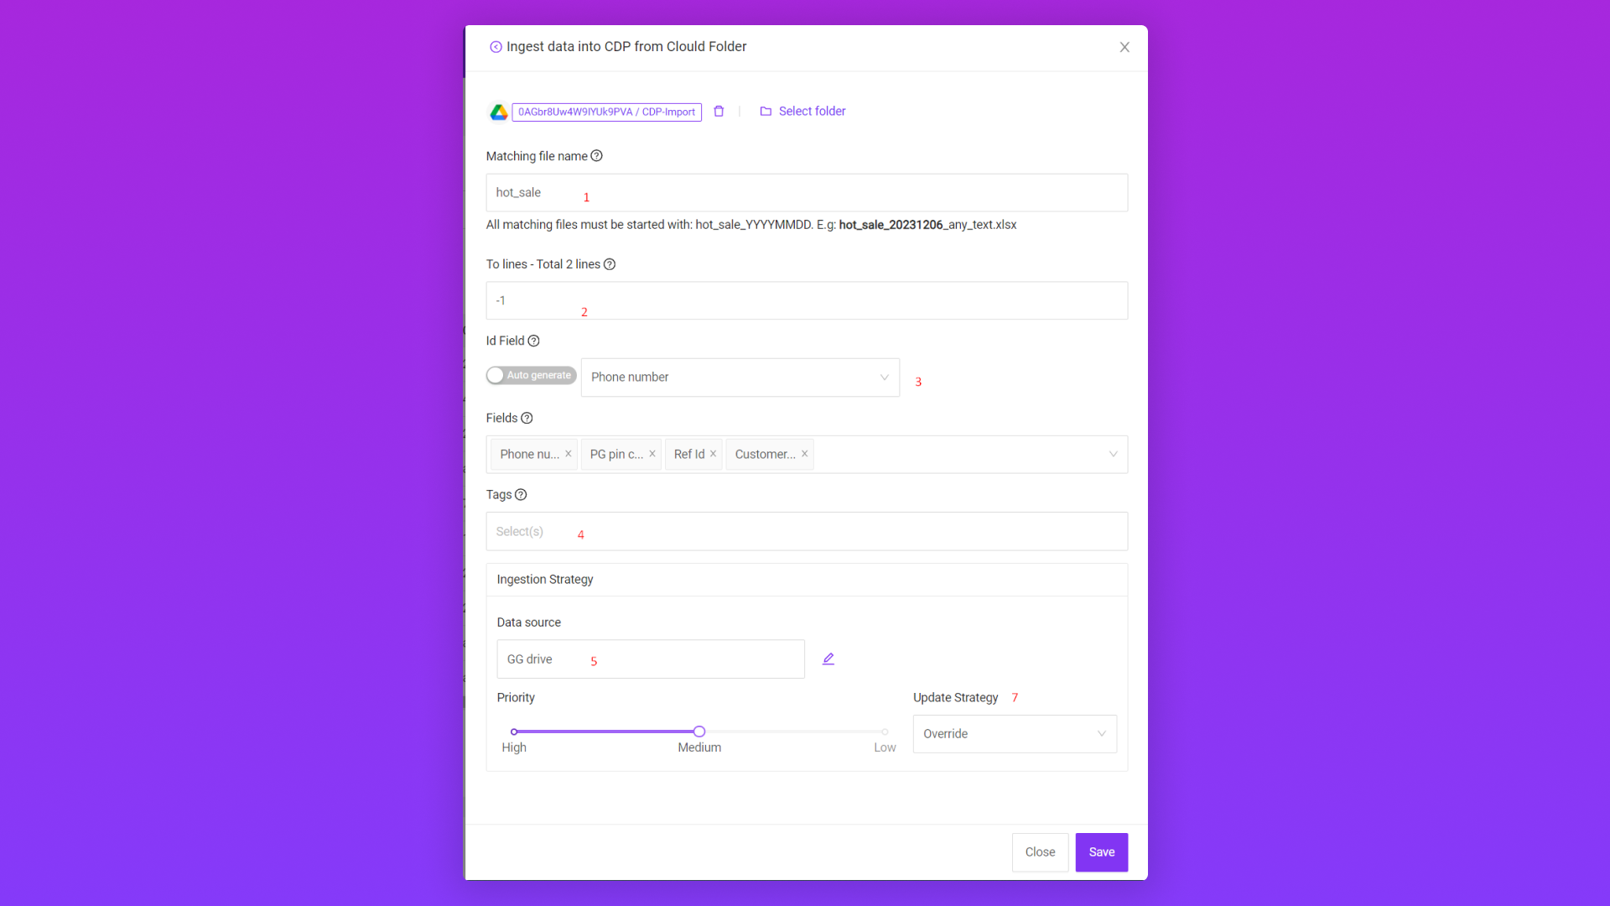Click the Fields help icon

coord(527,418)
